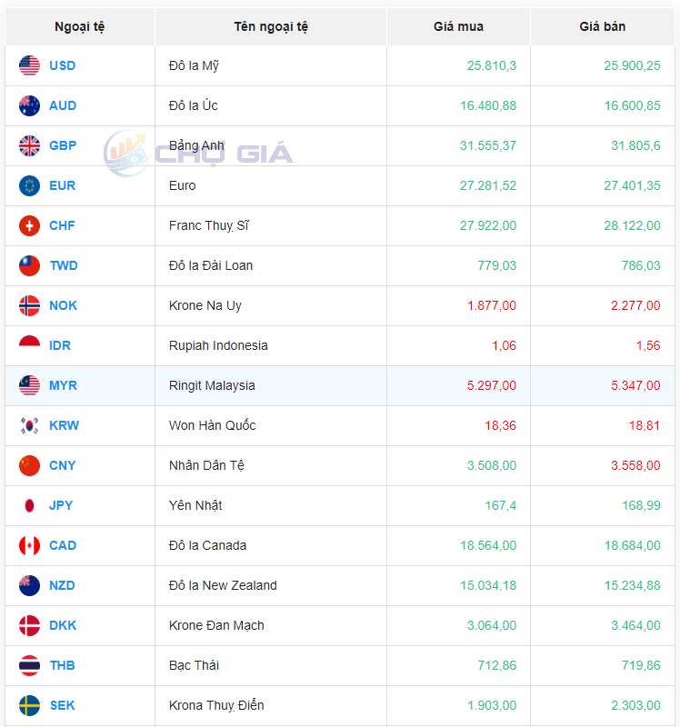Click the Australian flag icon beside AUD
Viewport: 680px width, 727px height.
tap(29, 105)
